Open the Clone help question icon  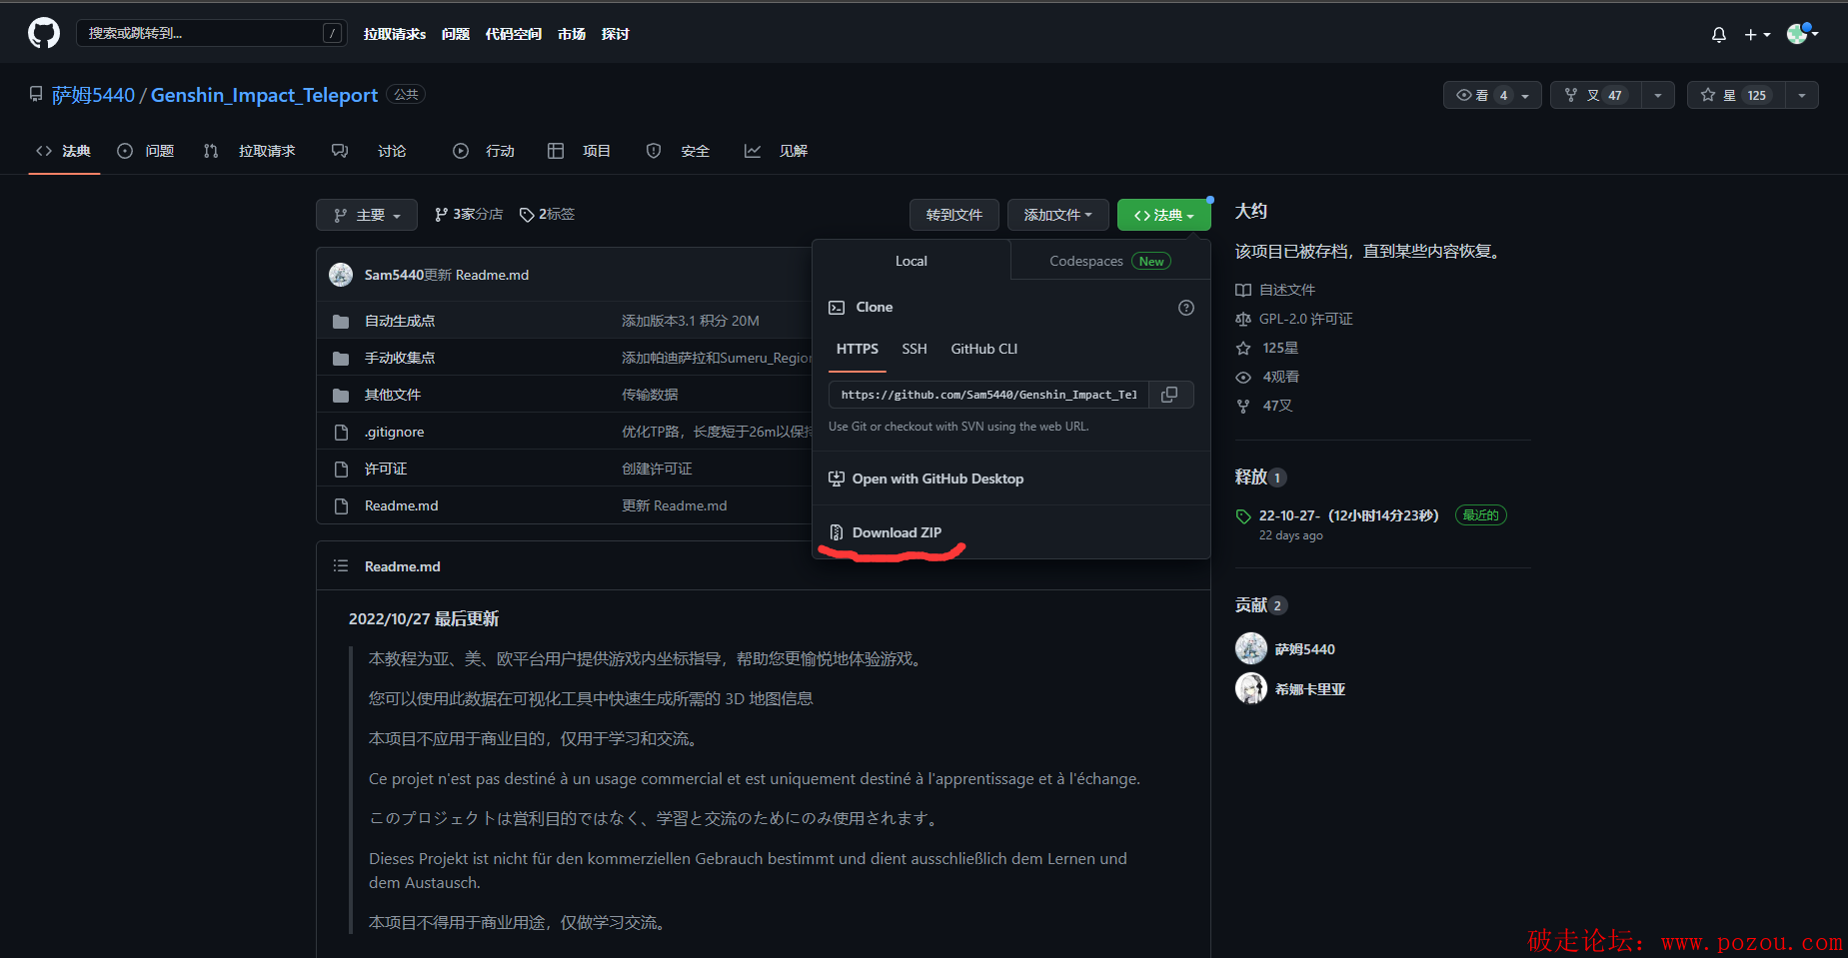(1186, 308)
